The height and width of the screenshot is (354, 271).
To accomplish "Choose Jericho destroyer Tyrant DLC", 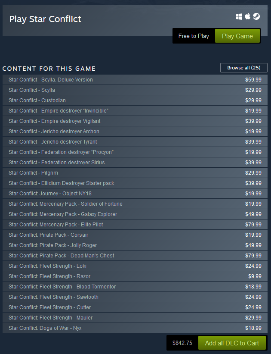I will [x=135, y=142].
